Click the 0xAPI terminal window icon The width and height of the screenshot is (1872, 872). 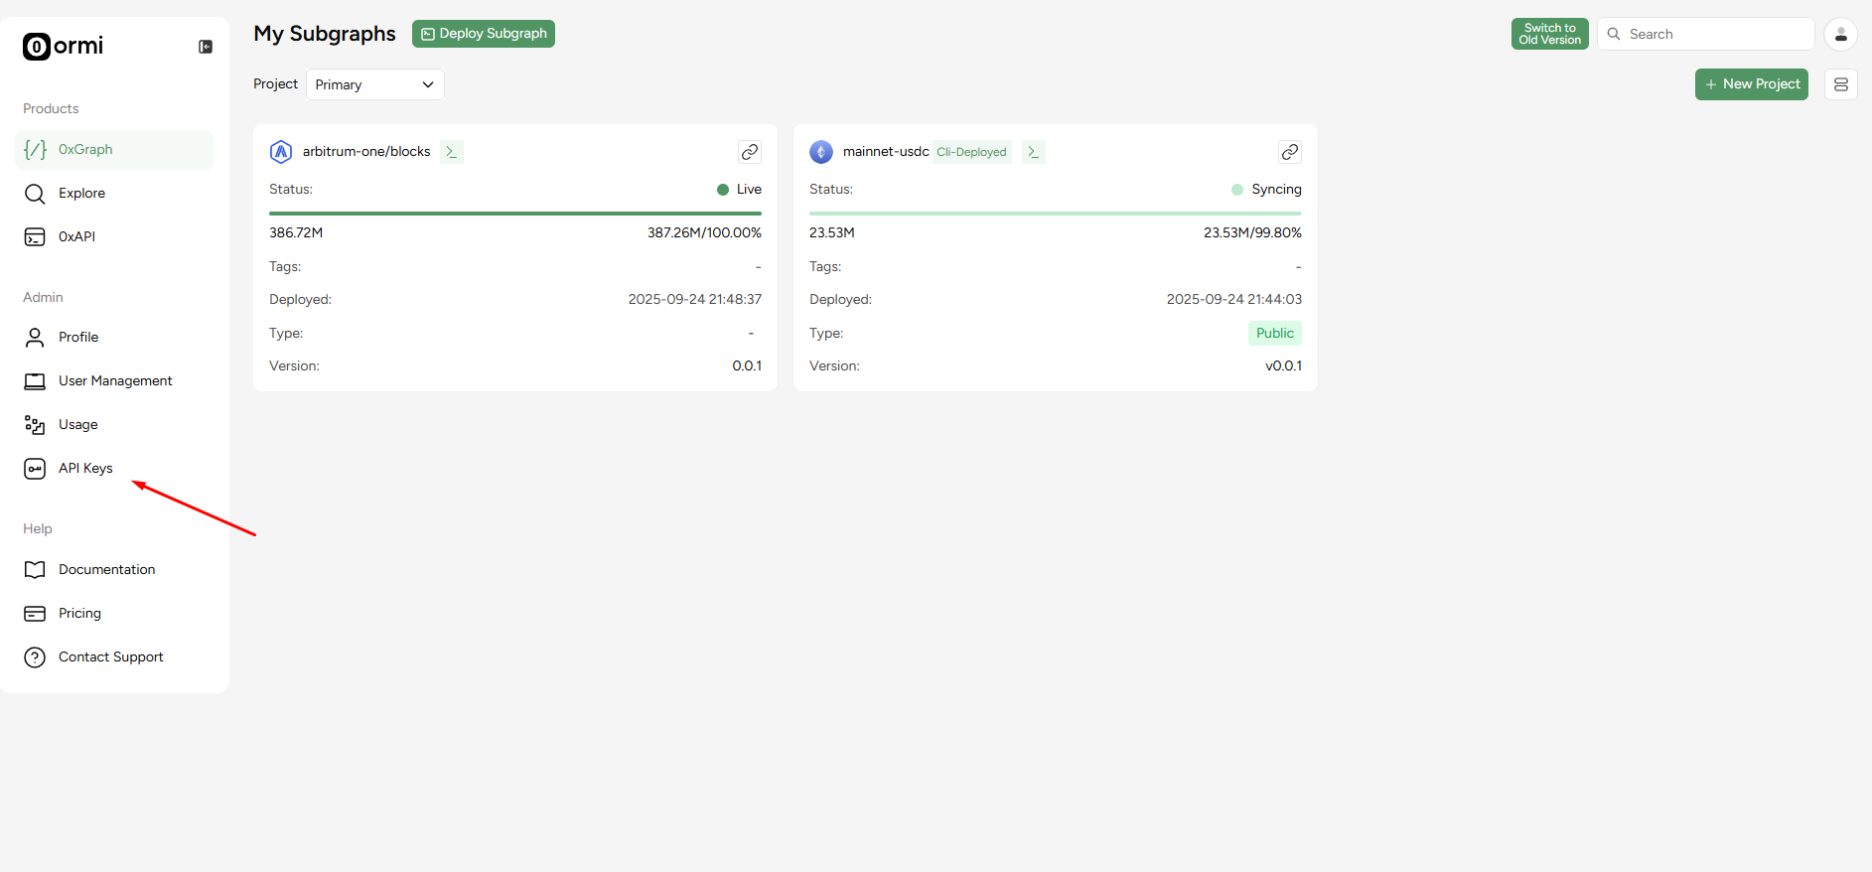[35, 237]
